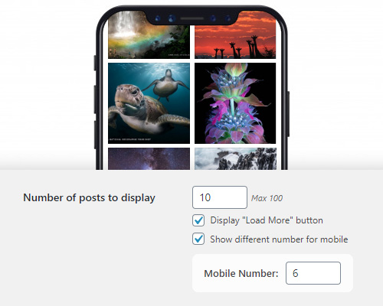Screen dimensions: 383x306
Task: Click the Number of posts input field
Action: tap(220, 197)
